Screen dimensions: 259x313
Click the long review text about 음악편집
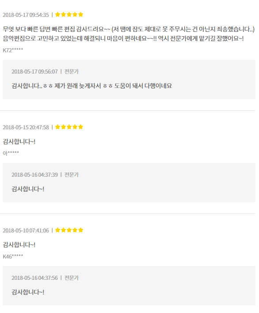pyautogui.click(x=129, y=34)
